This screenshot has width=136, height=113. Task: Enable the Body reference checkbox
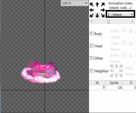point(91,34)
